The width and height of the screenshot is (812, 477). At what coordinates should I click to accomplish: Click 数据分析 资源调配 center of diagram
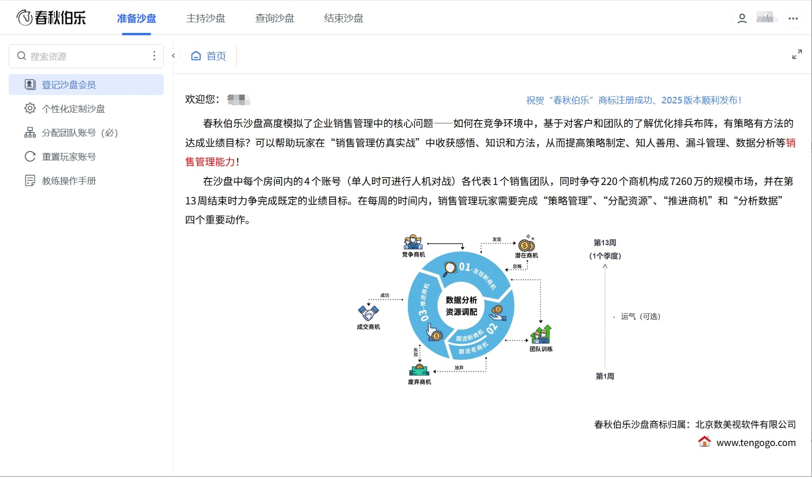pos(461,306)
